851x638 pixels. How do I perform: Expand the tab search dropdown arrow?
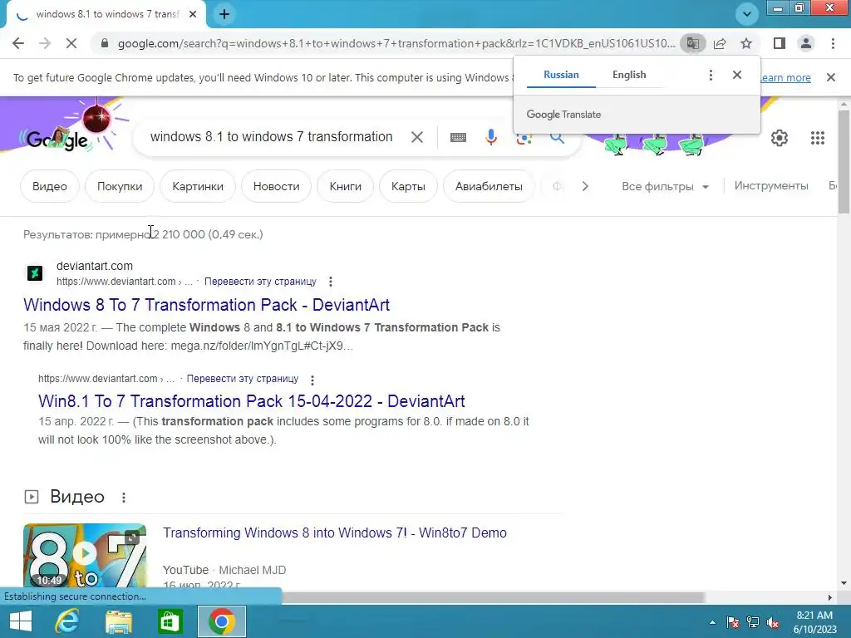(x=747, y=14)
